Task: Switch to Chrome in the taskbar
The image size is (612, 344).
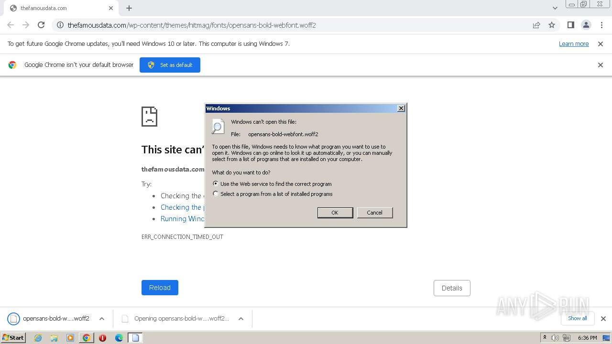Action: (x=86, y=338)
